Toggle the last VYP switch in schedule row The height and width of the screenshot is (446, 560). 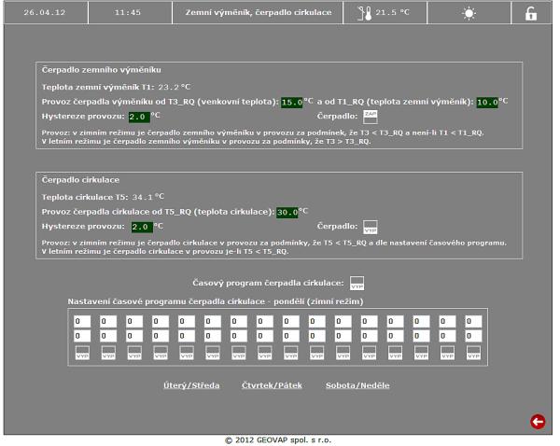472,353
